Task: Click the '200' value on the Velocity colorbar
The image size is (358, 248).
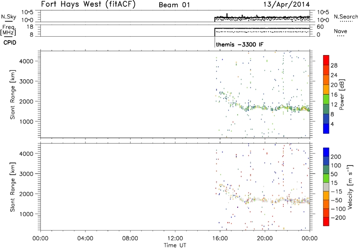Action: (336, 157)
